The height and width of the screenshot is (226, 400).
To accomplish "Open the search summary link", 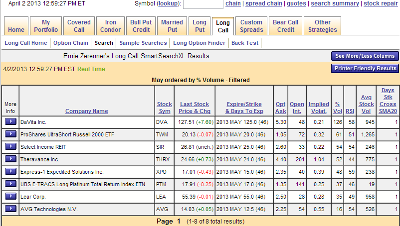I will (335, 3).
